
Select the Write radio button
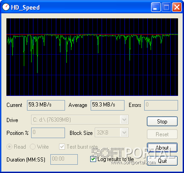pyautogui.click(x=32, y=147)
